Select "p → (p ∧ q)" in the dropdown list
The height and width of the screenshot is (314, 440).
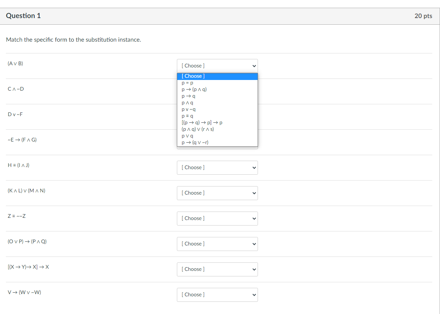194,89
